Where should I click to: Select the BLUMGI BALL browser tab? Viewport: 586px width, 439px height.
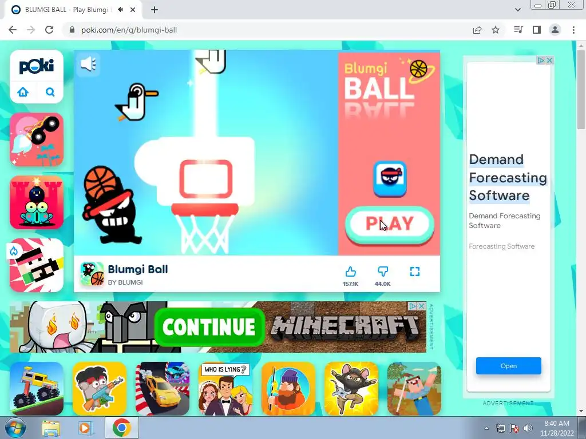[x=73, y=10]
